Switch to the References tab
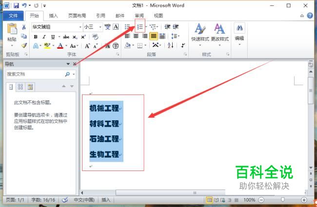 (x=100, y=16)
